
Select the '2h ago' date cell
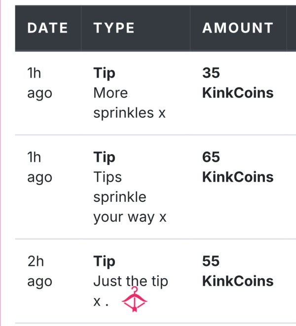[x=39, y=271]
